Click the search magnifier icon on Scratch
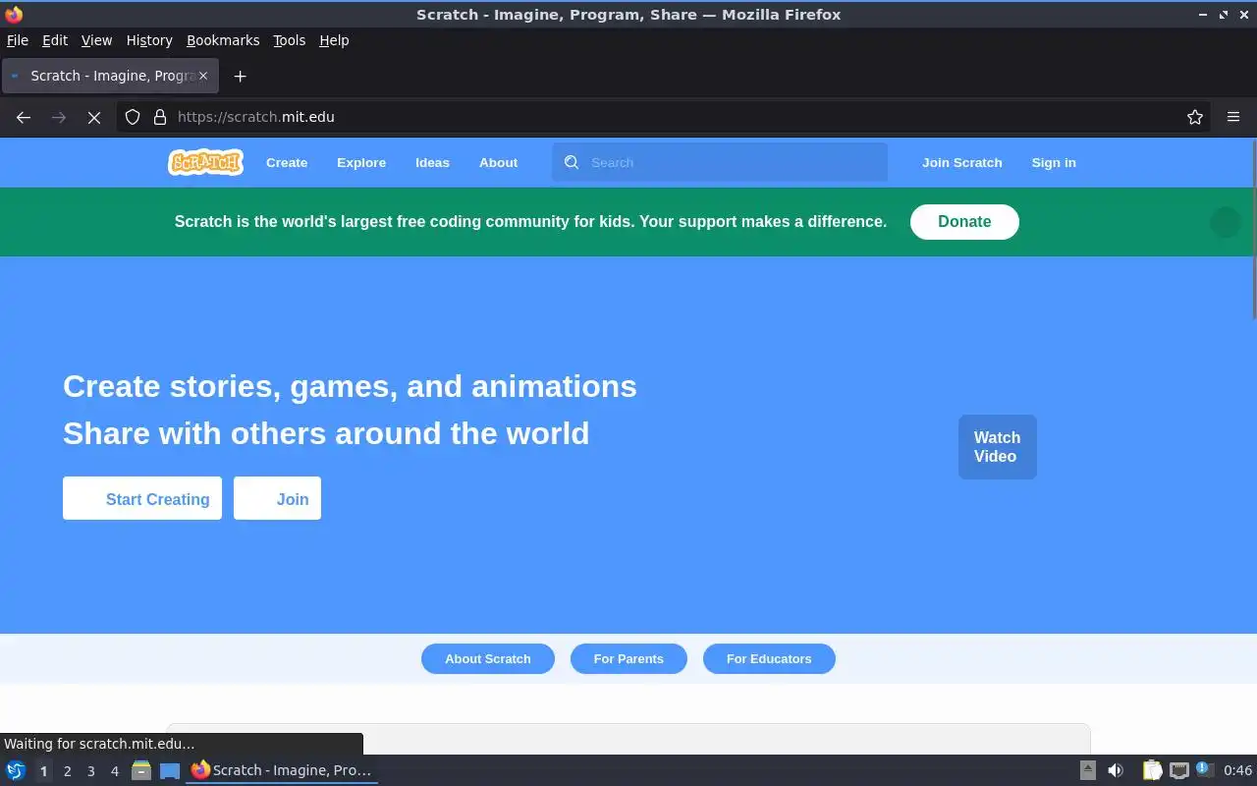 tap(572, 162)
